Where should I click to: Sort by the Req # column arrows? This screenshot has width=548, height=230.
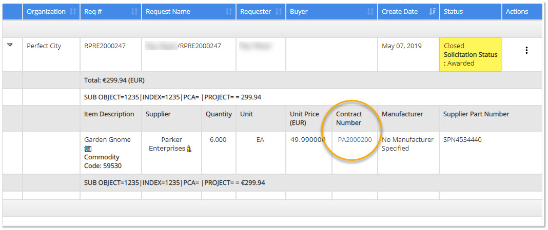click(134, 11)
